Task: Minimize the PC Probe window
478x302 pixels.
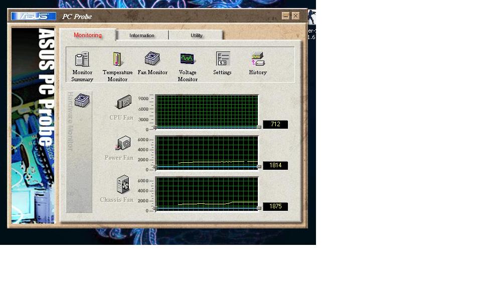Action: [x=285, y=16]
